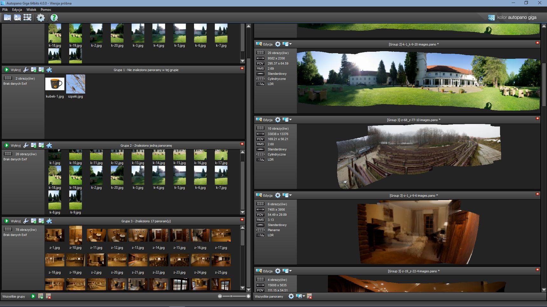The width and height of the screenshot is (547, 307).
Task: Open the wrench settings for Grupa 3
Action: coord(26,221)
